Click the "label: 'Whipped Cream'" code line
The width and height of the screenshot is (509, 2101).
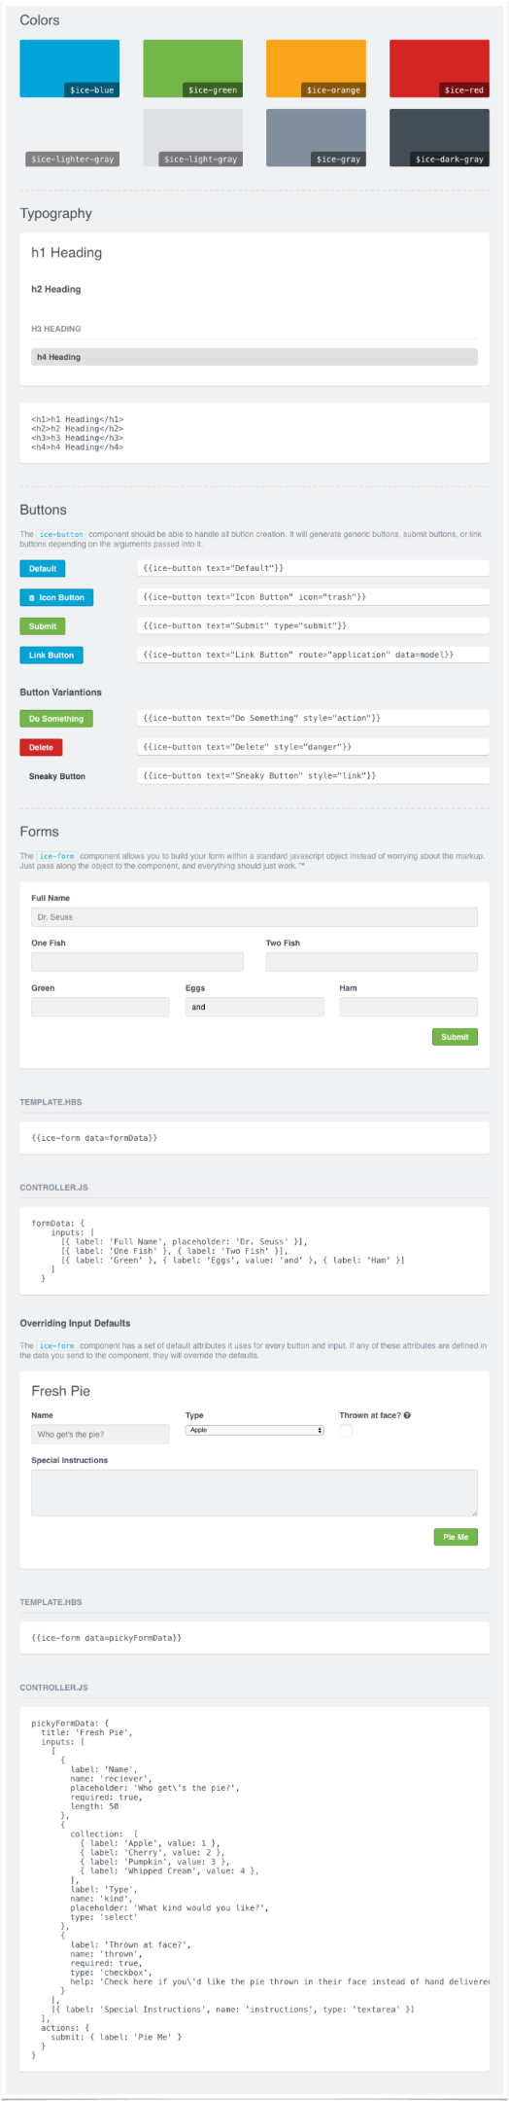169,1870
